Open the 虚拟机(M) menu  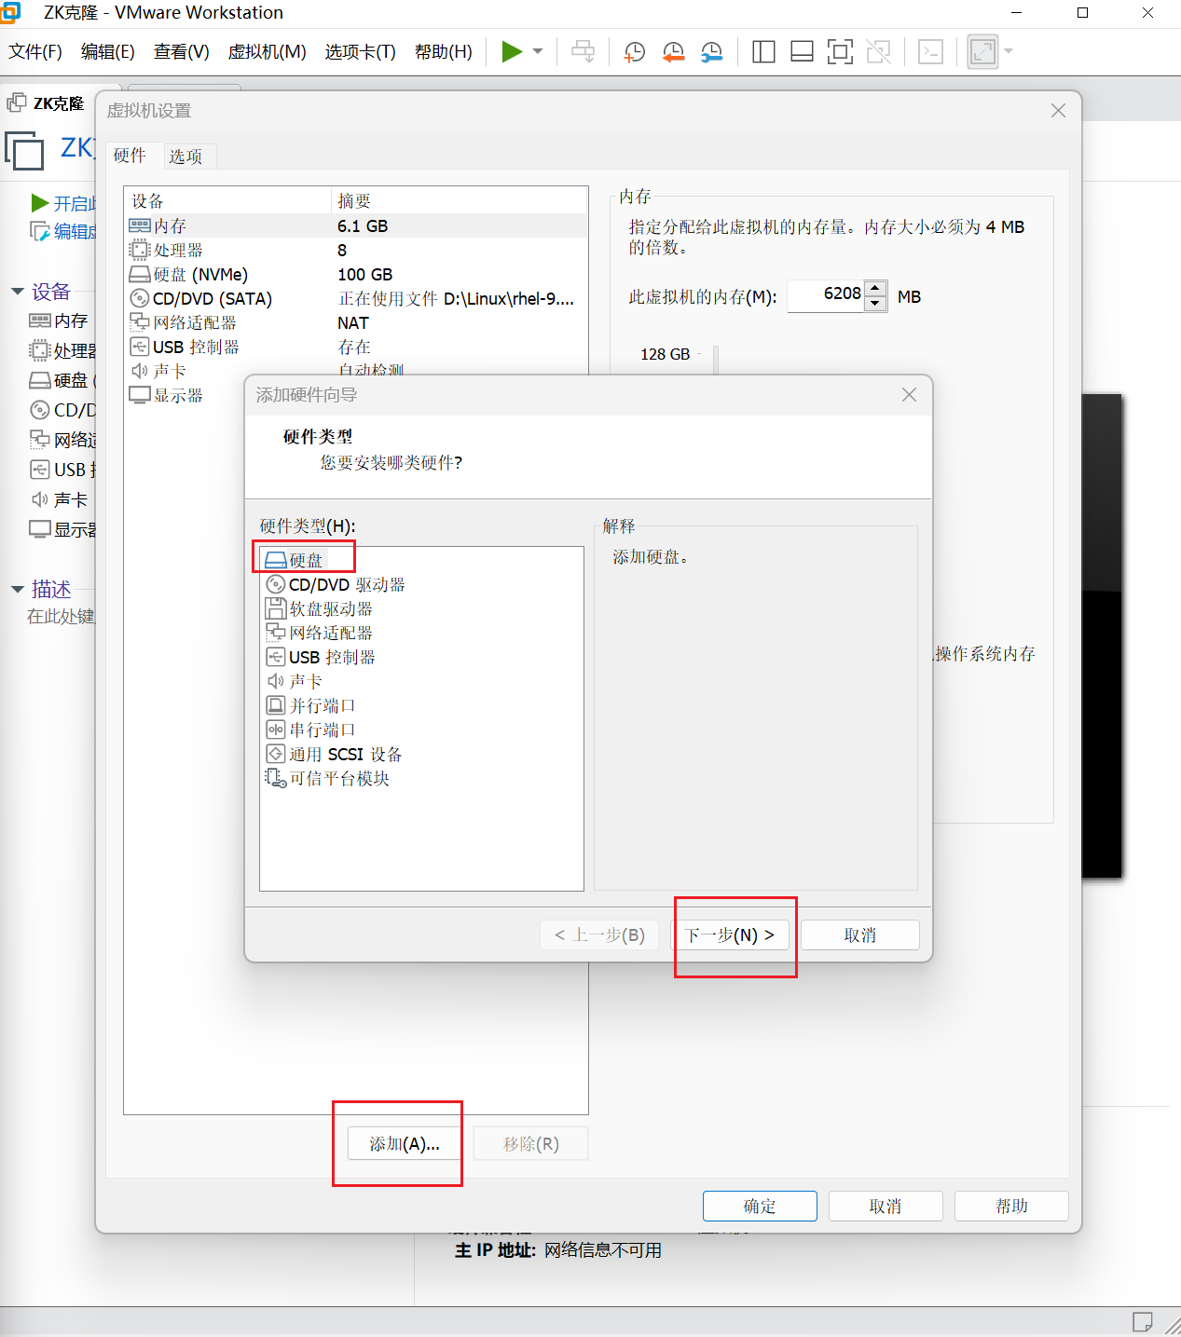(x=268, y=52)
